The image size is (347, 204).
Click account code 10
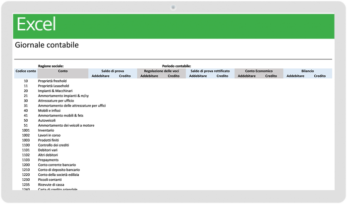(x=26, y=81)
